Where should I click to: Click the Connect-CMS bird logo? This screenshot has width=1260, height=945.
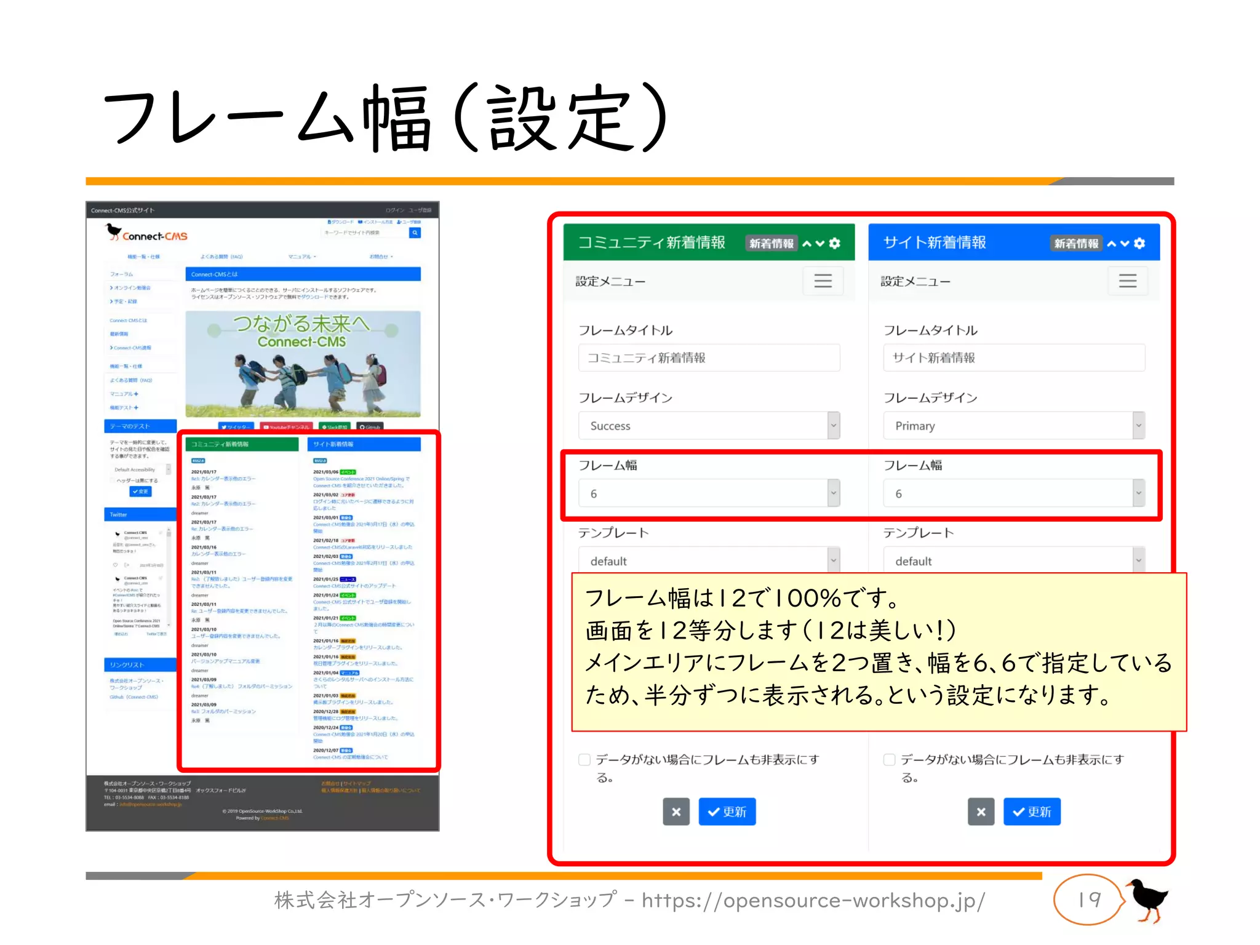(x=146, y=233)
